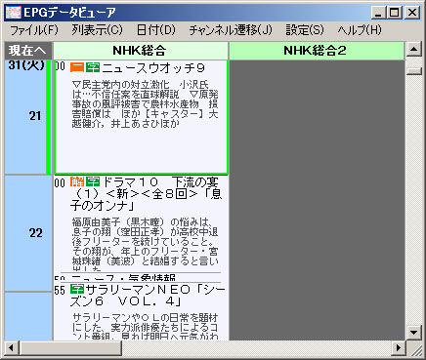Select the NHK総合2 channel header
The height and width of the screenshot is (360, 426).
coord(316,51)
